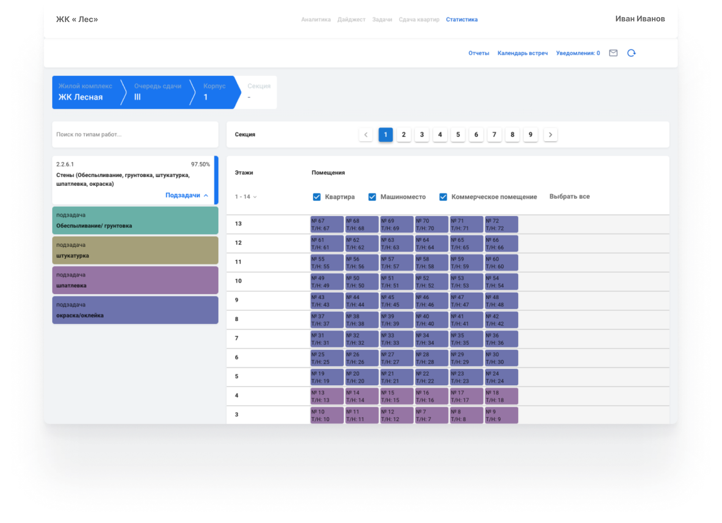Toggle the Машиноместо checkbox
Image resolution: width=722 pixels, height=523 pixels.
click(x=372, y=197)
